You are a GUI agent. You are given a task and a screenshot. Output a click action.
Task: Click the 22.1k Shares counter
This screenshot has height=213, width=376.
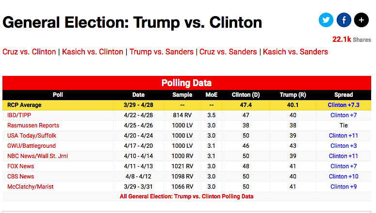[x=351, y=39]
